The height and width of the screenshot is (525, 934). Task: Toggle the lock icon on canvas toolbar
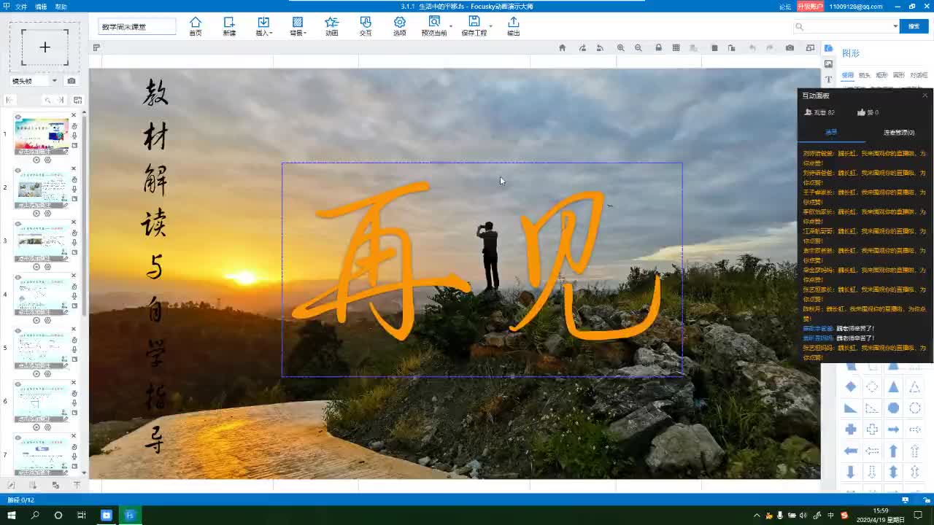[x=659, y=48]
